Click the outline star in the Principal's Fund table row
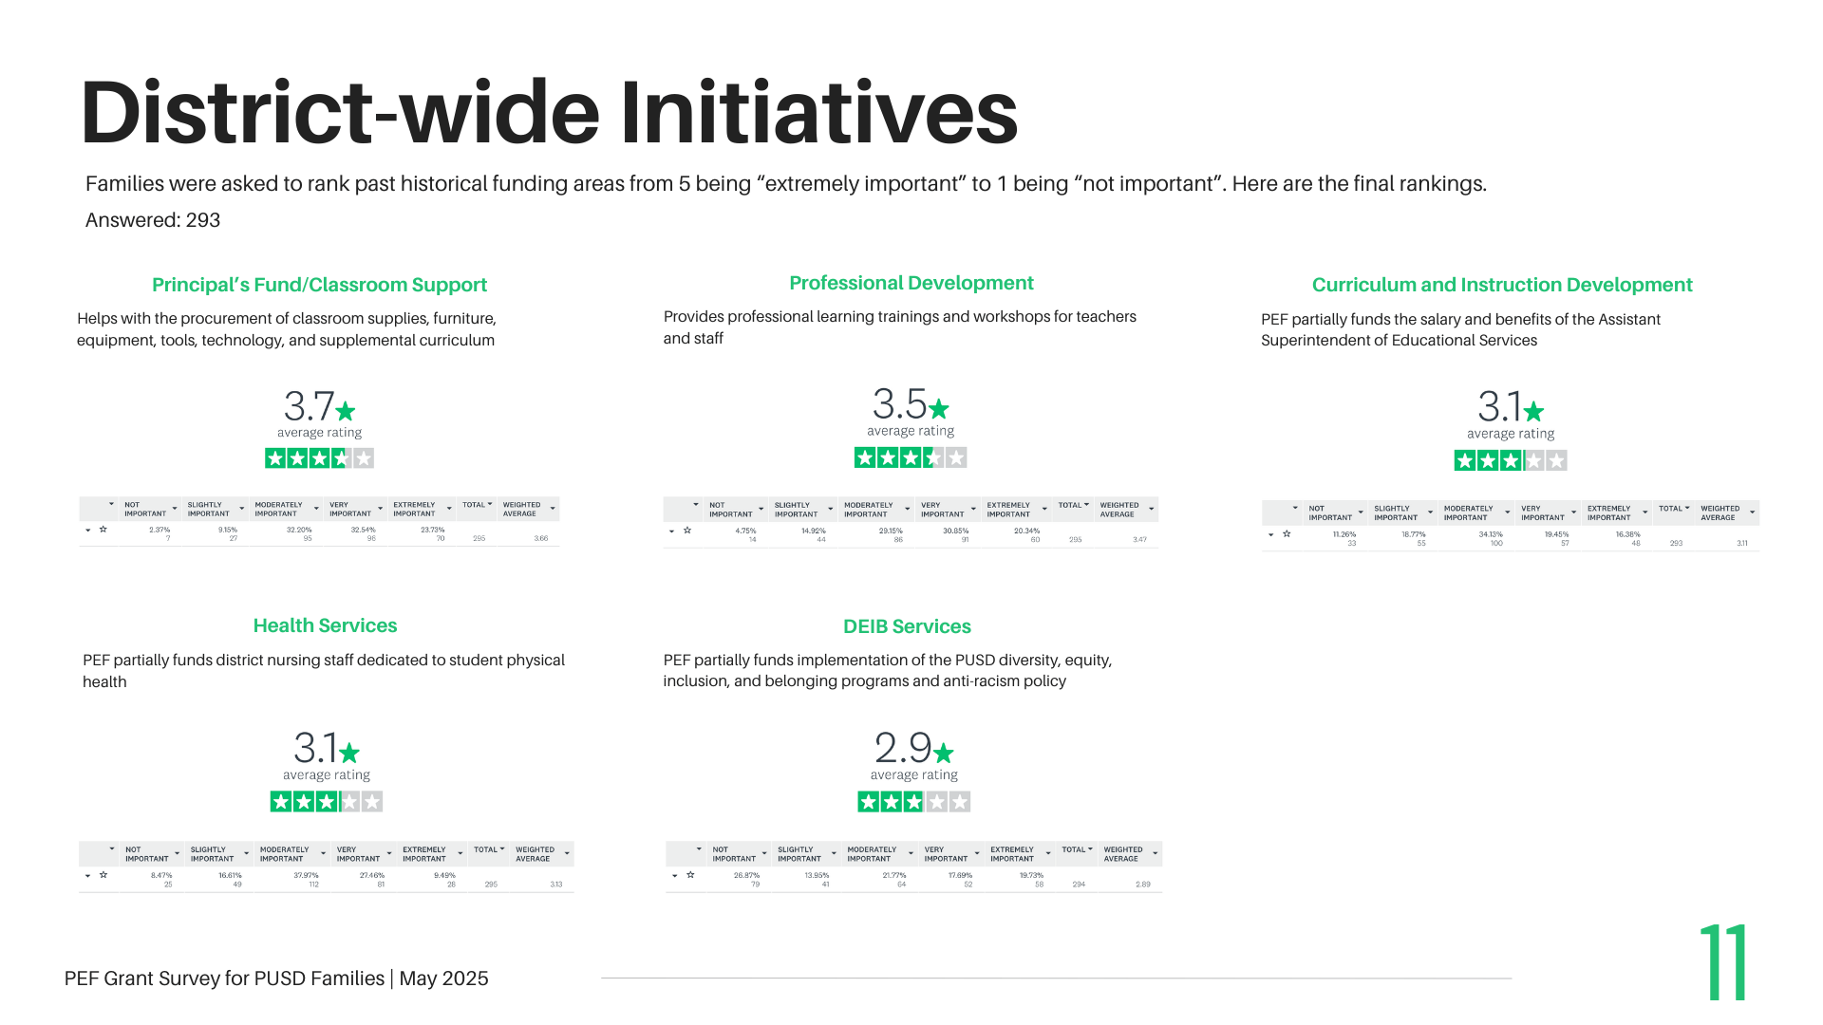Viewport: 1823px width, 1025px height. coord(103,530)
